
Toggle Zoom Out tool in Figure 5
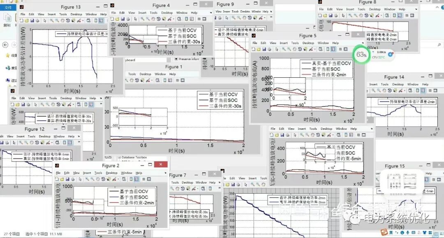[x=289, y=49]
